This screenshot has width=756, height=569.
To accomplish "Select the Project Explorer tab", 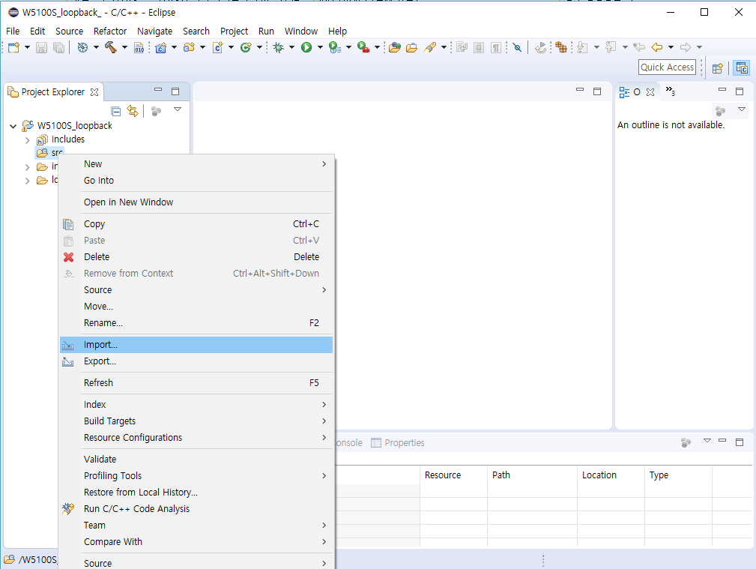I will tap(53, 91).
